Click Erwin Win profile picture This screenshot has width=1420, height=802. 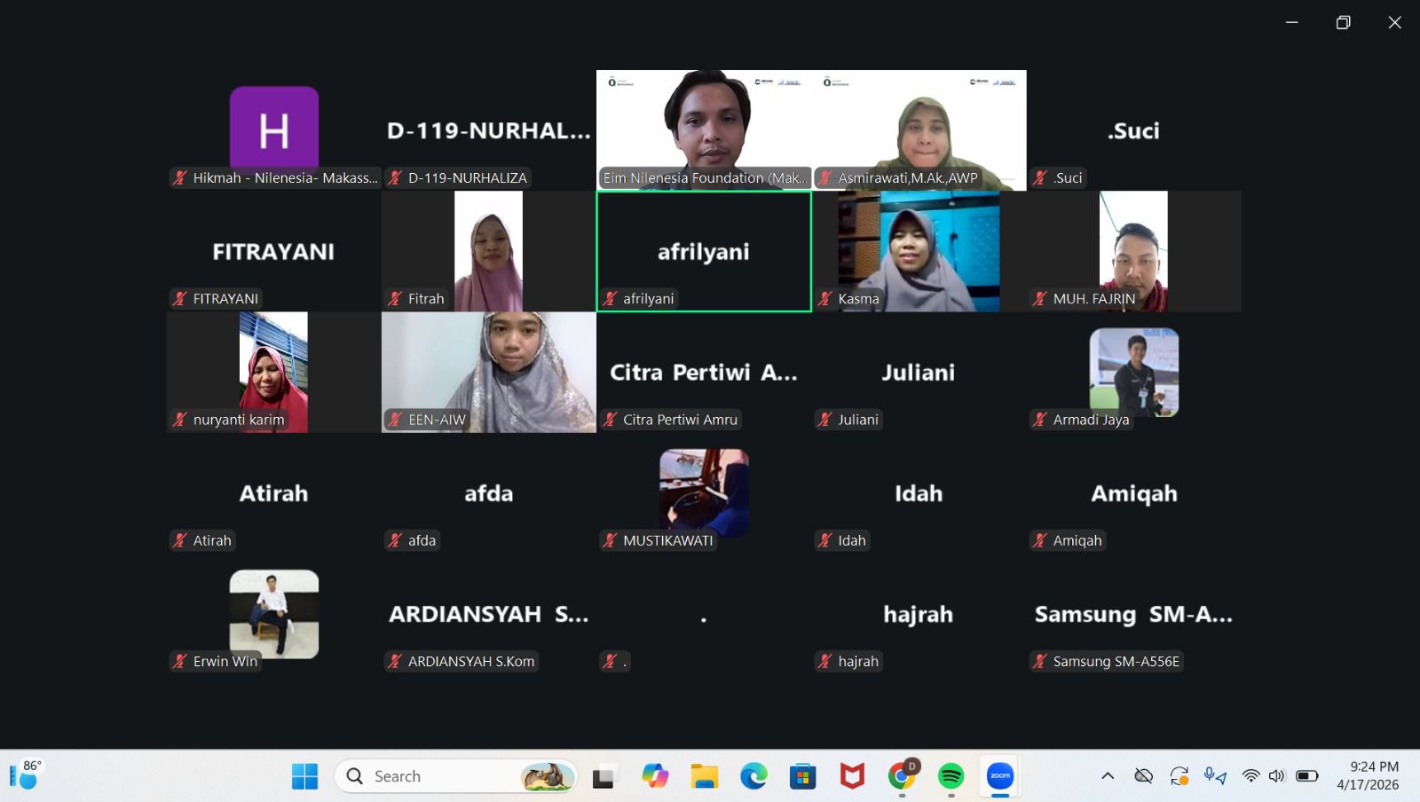(273, 614)
